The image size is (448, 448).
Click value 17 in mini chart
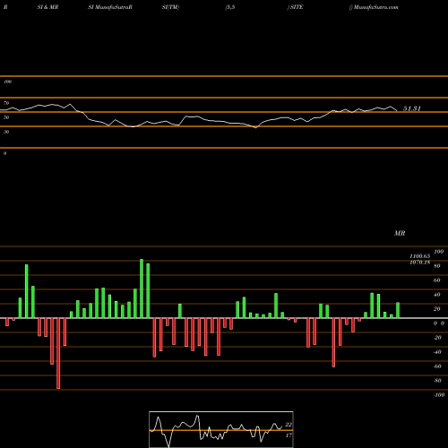(x=289, y=435)
